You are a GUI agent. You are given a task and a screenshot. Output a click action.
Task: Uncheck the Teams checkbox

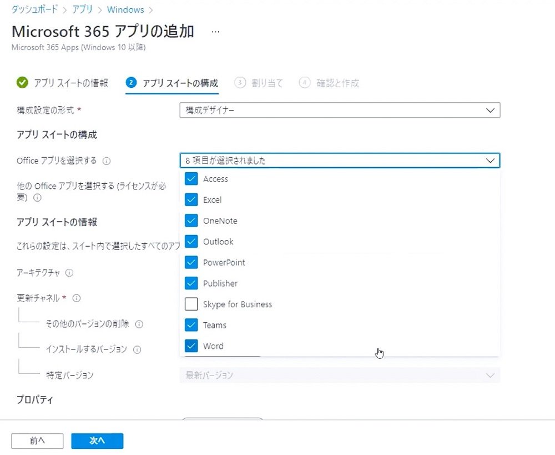[191, 325]
